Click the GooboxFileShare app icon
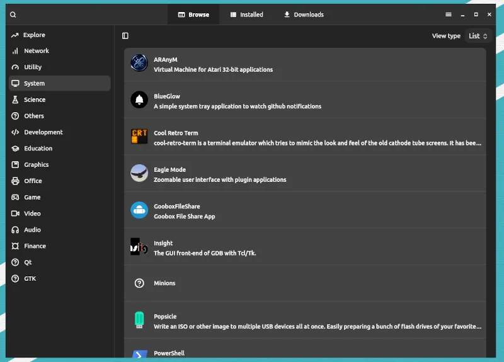504x362 pixels. [139, 210]
